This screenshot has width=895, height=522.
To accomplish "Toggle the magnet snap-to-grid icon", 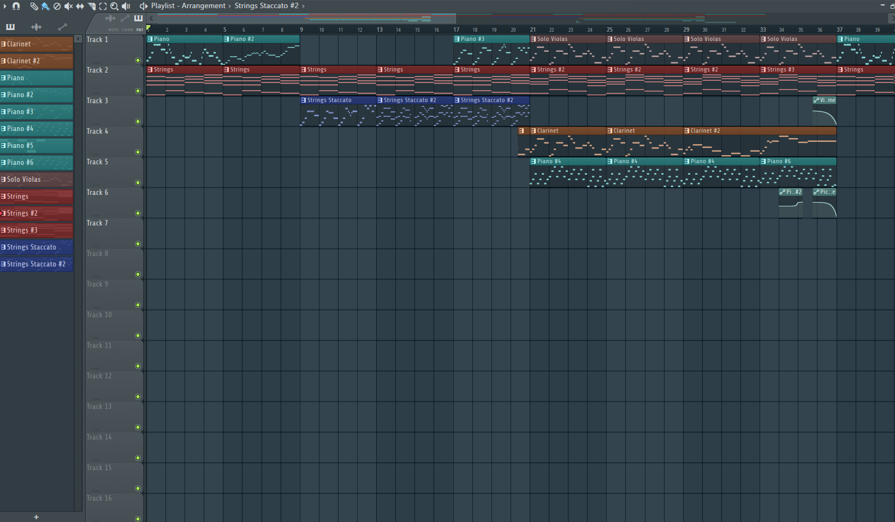I will pyautogui.click(x=16, y=6).
